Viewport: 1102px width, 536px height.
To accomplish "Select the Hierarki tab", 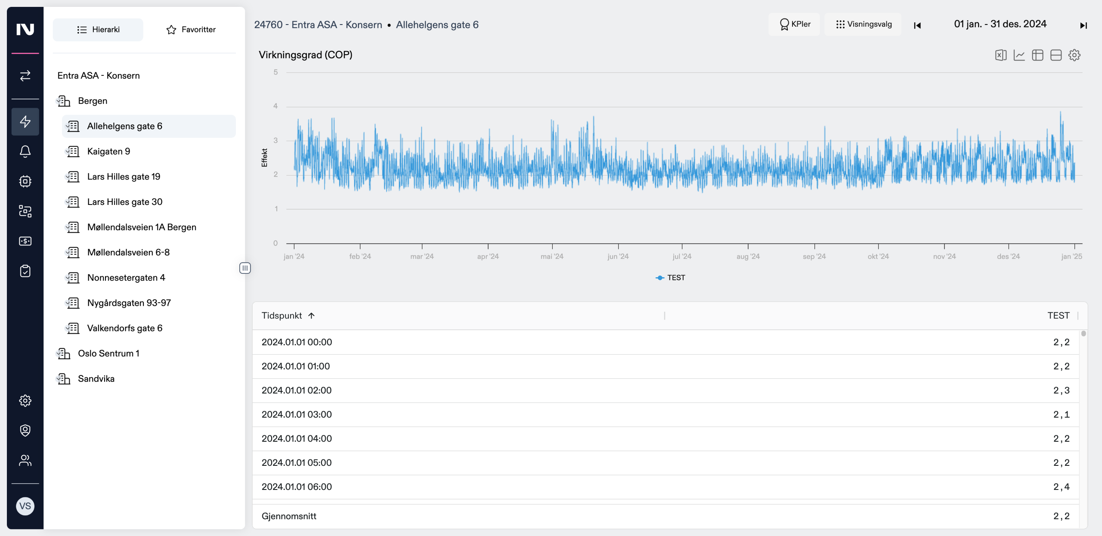I will pyautogui.click(x=98, y=30).
